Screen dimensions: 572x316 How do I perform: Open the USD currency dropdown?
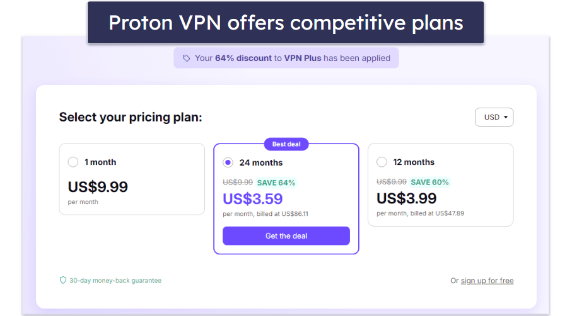[494, 117]
